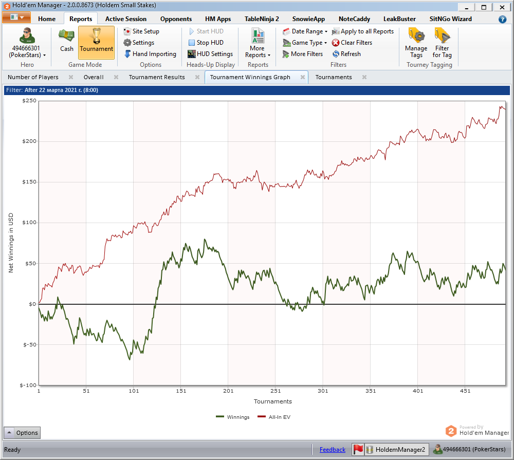Open HUD Settings
Image resolution: width=514 pixels, height=460 pixels.
coord(210,54)
